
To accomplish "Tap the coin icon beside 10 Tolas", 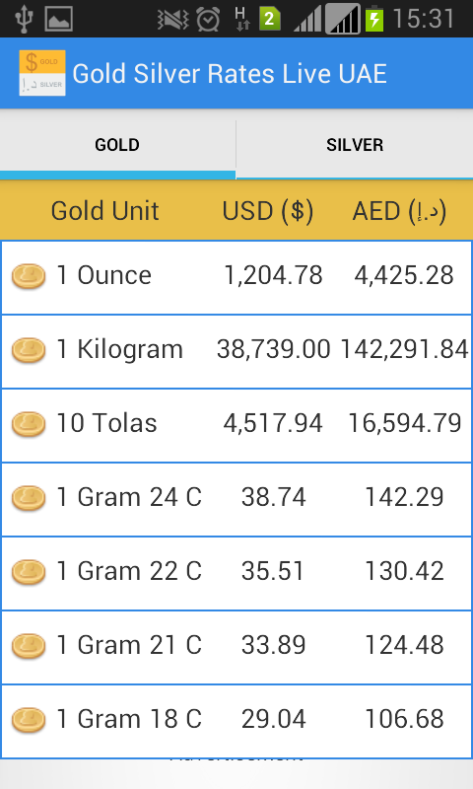I will coord(29,425).
